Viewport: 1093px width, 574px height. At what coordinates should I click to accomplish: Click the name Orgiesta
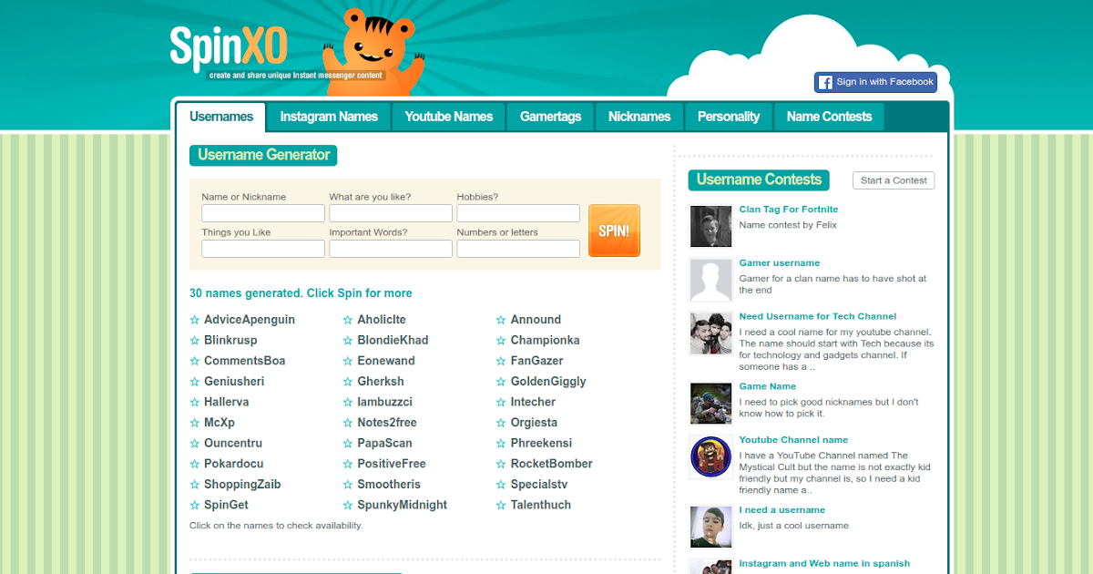pyautogui.click(x=534, y=423)
